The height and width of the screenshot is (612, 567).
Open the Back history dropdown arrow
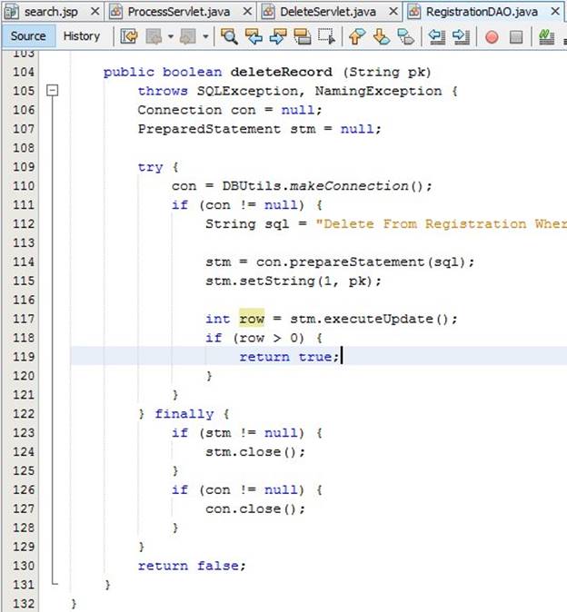coord(171,36)
